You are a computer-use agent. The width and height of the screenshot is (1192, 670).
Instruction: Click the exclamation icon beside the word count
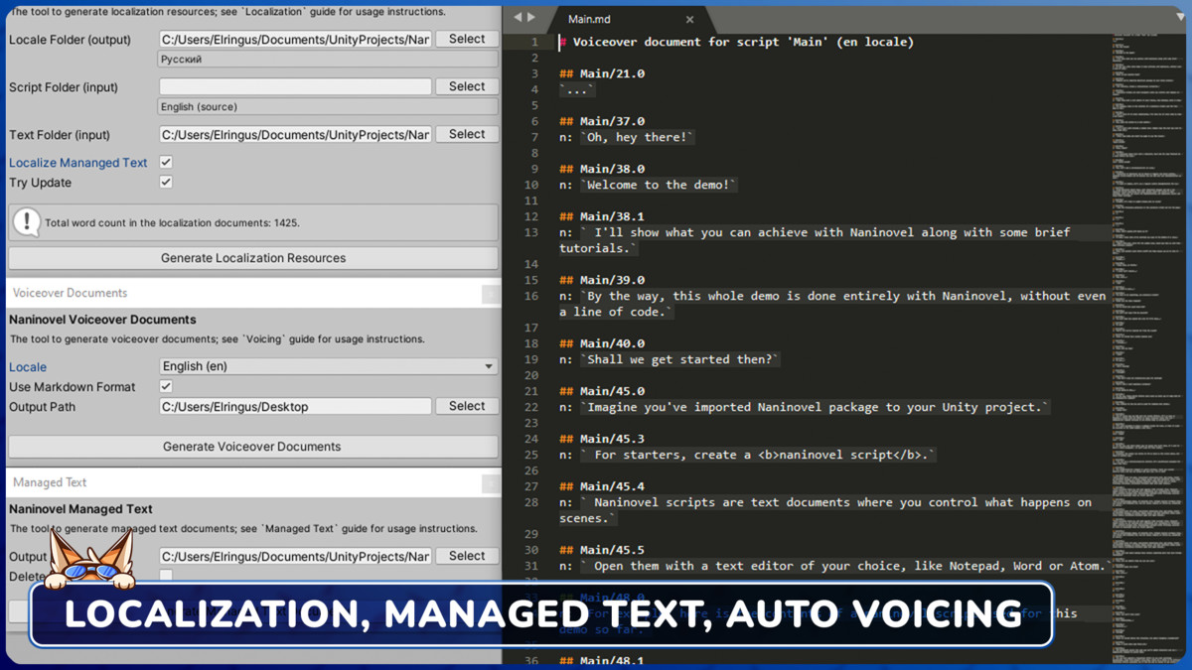pyautogui.click(x=26, y=222)
